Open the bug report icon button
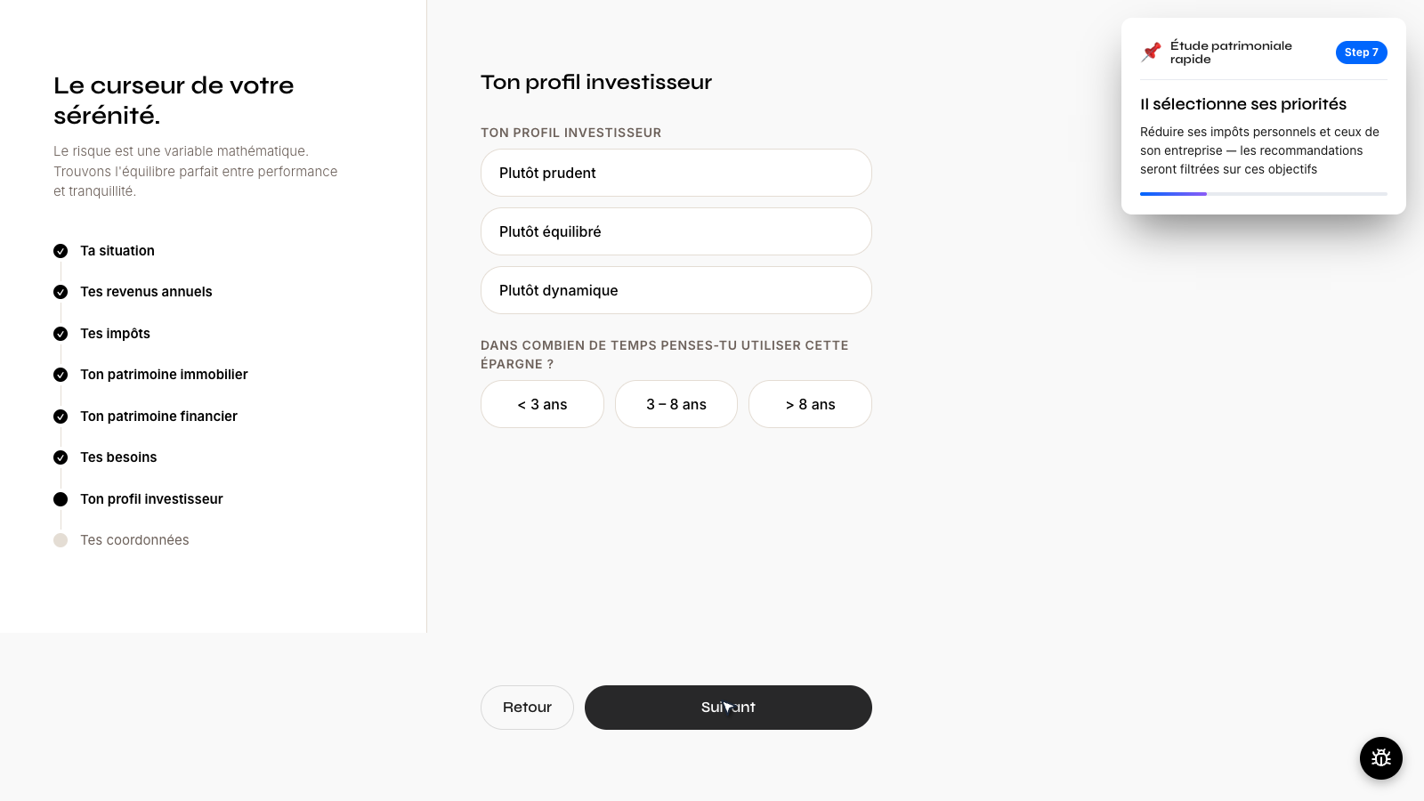This screenshot has width=1424, height=801. coord(1381,758)
